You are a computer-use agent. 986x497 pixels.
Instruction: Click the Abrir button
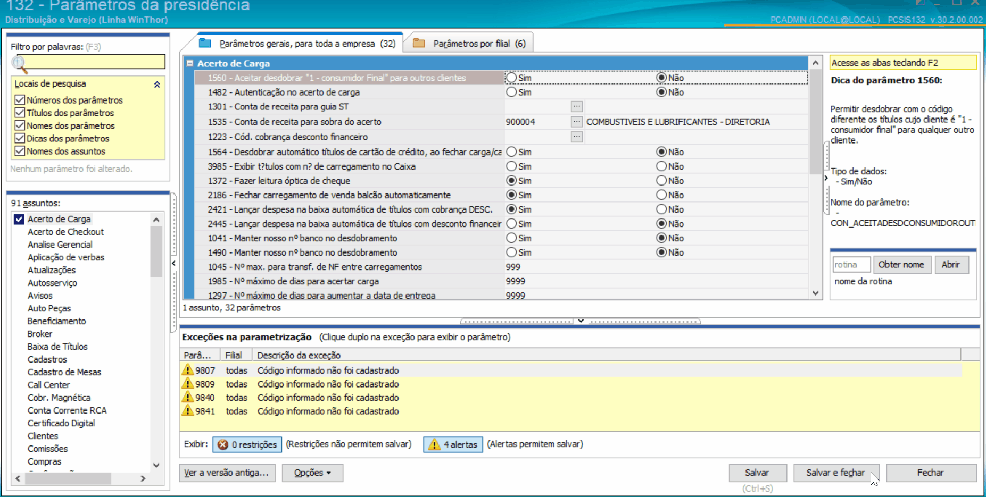pyautogui.click(x=951, y=265)
